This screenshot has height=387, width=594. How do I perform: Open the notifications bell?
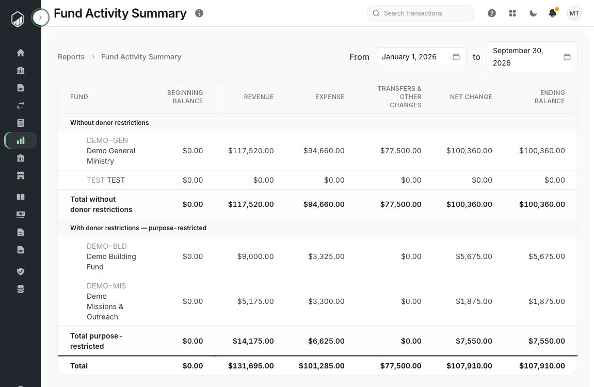553,13
